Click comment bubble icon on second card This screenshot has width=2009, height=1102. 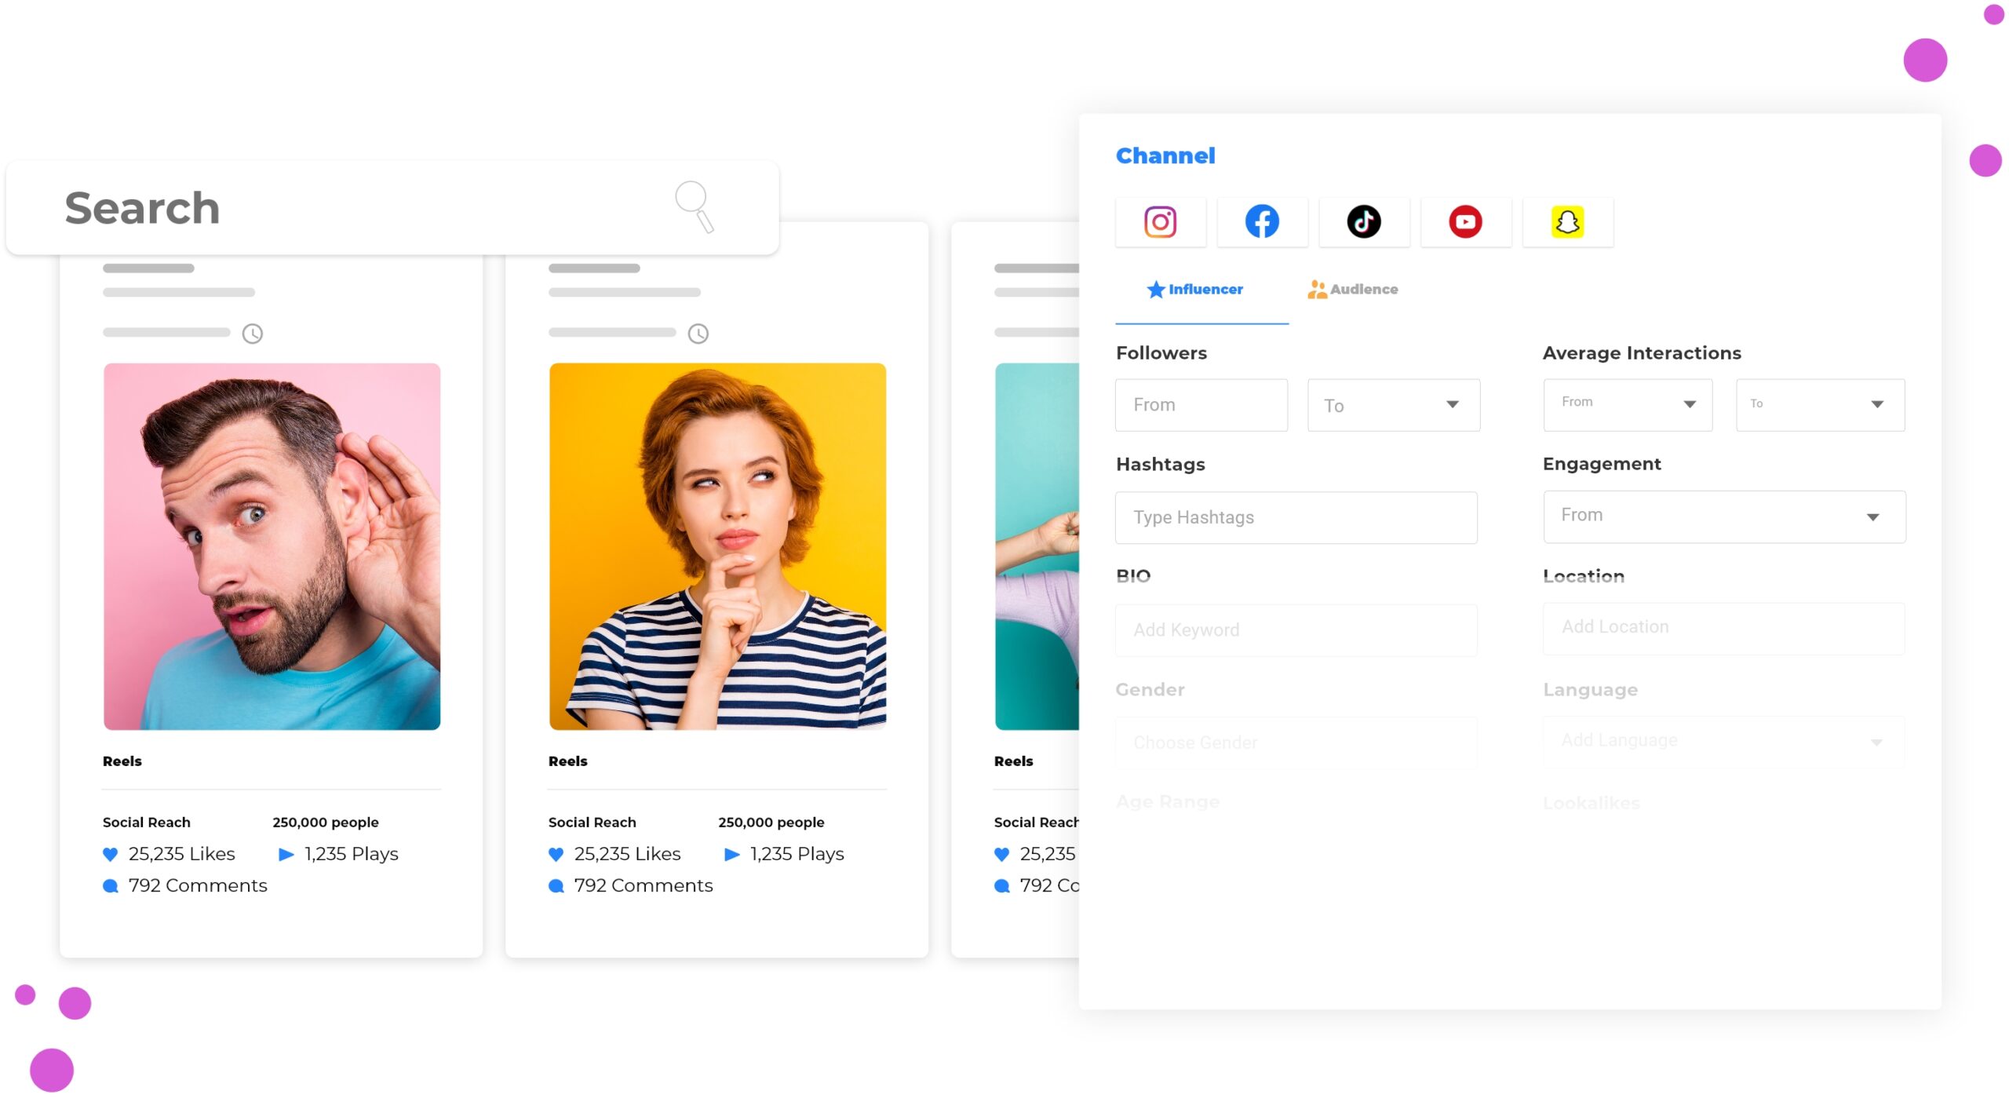[556, 886]
